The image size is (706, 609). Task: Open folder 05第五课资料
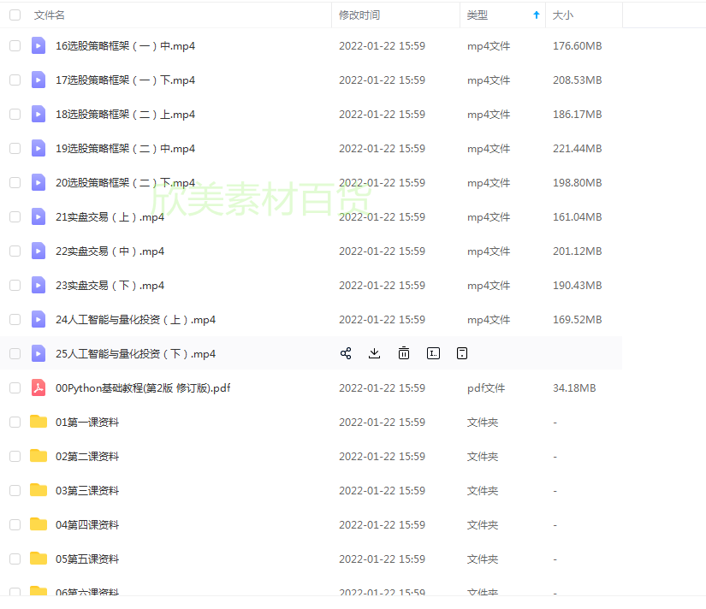[x=87, y=559]
